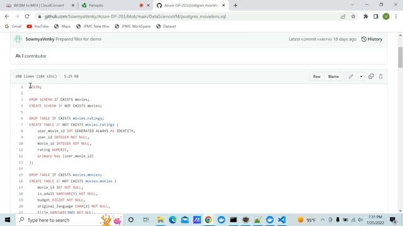
Task: Open Mail app from taskbar
Action: pos(185,220)
